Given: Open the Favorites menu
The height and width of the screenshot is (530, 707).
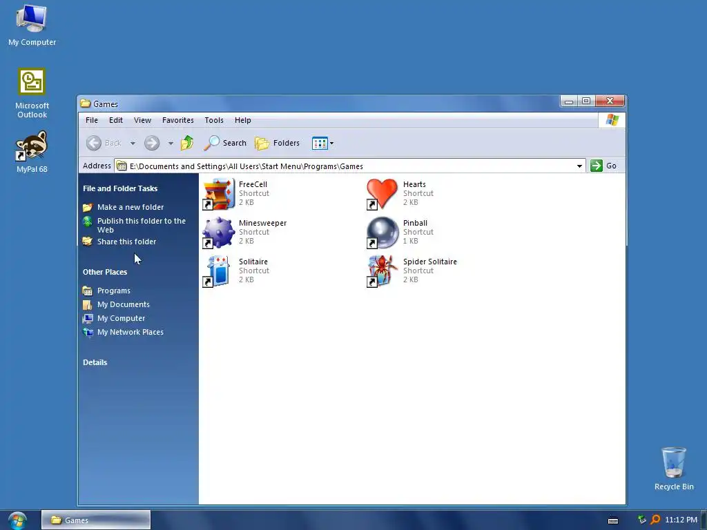Looking at the screenshot, I should click(x=178, y=120).
